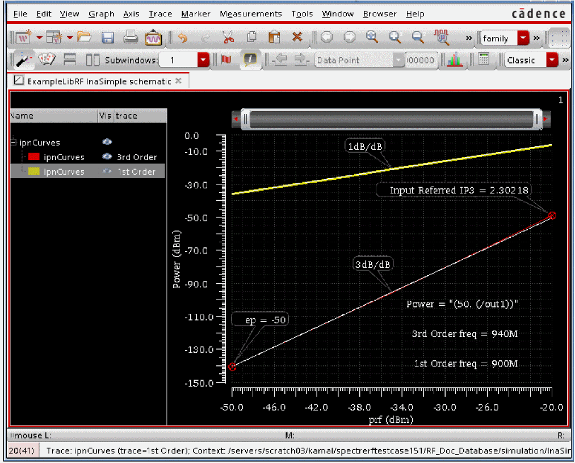Open the Classic theme dropdown

click(x=552, y=60)
